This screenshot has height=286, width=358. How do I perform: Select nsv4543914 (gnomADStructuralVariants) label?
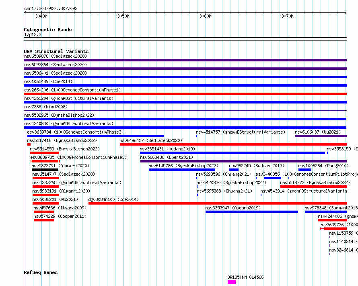[305, 191]
